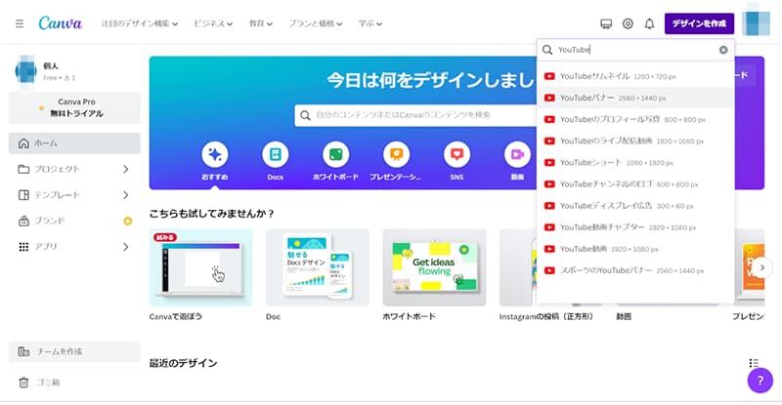Expand the ビジネス menu
The width and height of the screenshot is (782, 405).
click(x=213, y=23)
